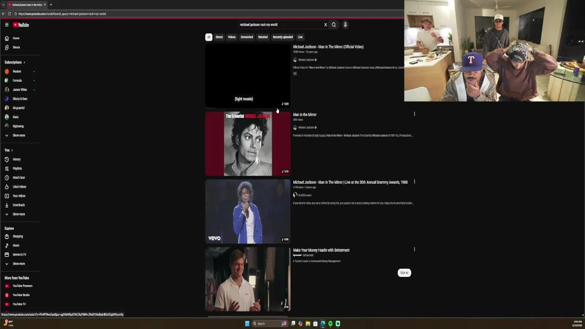Open the Betterment ad thumbnail

(248, 279)
